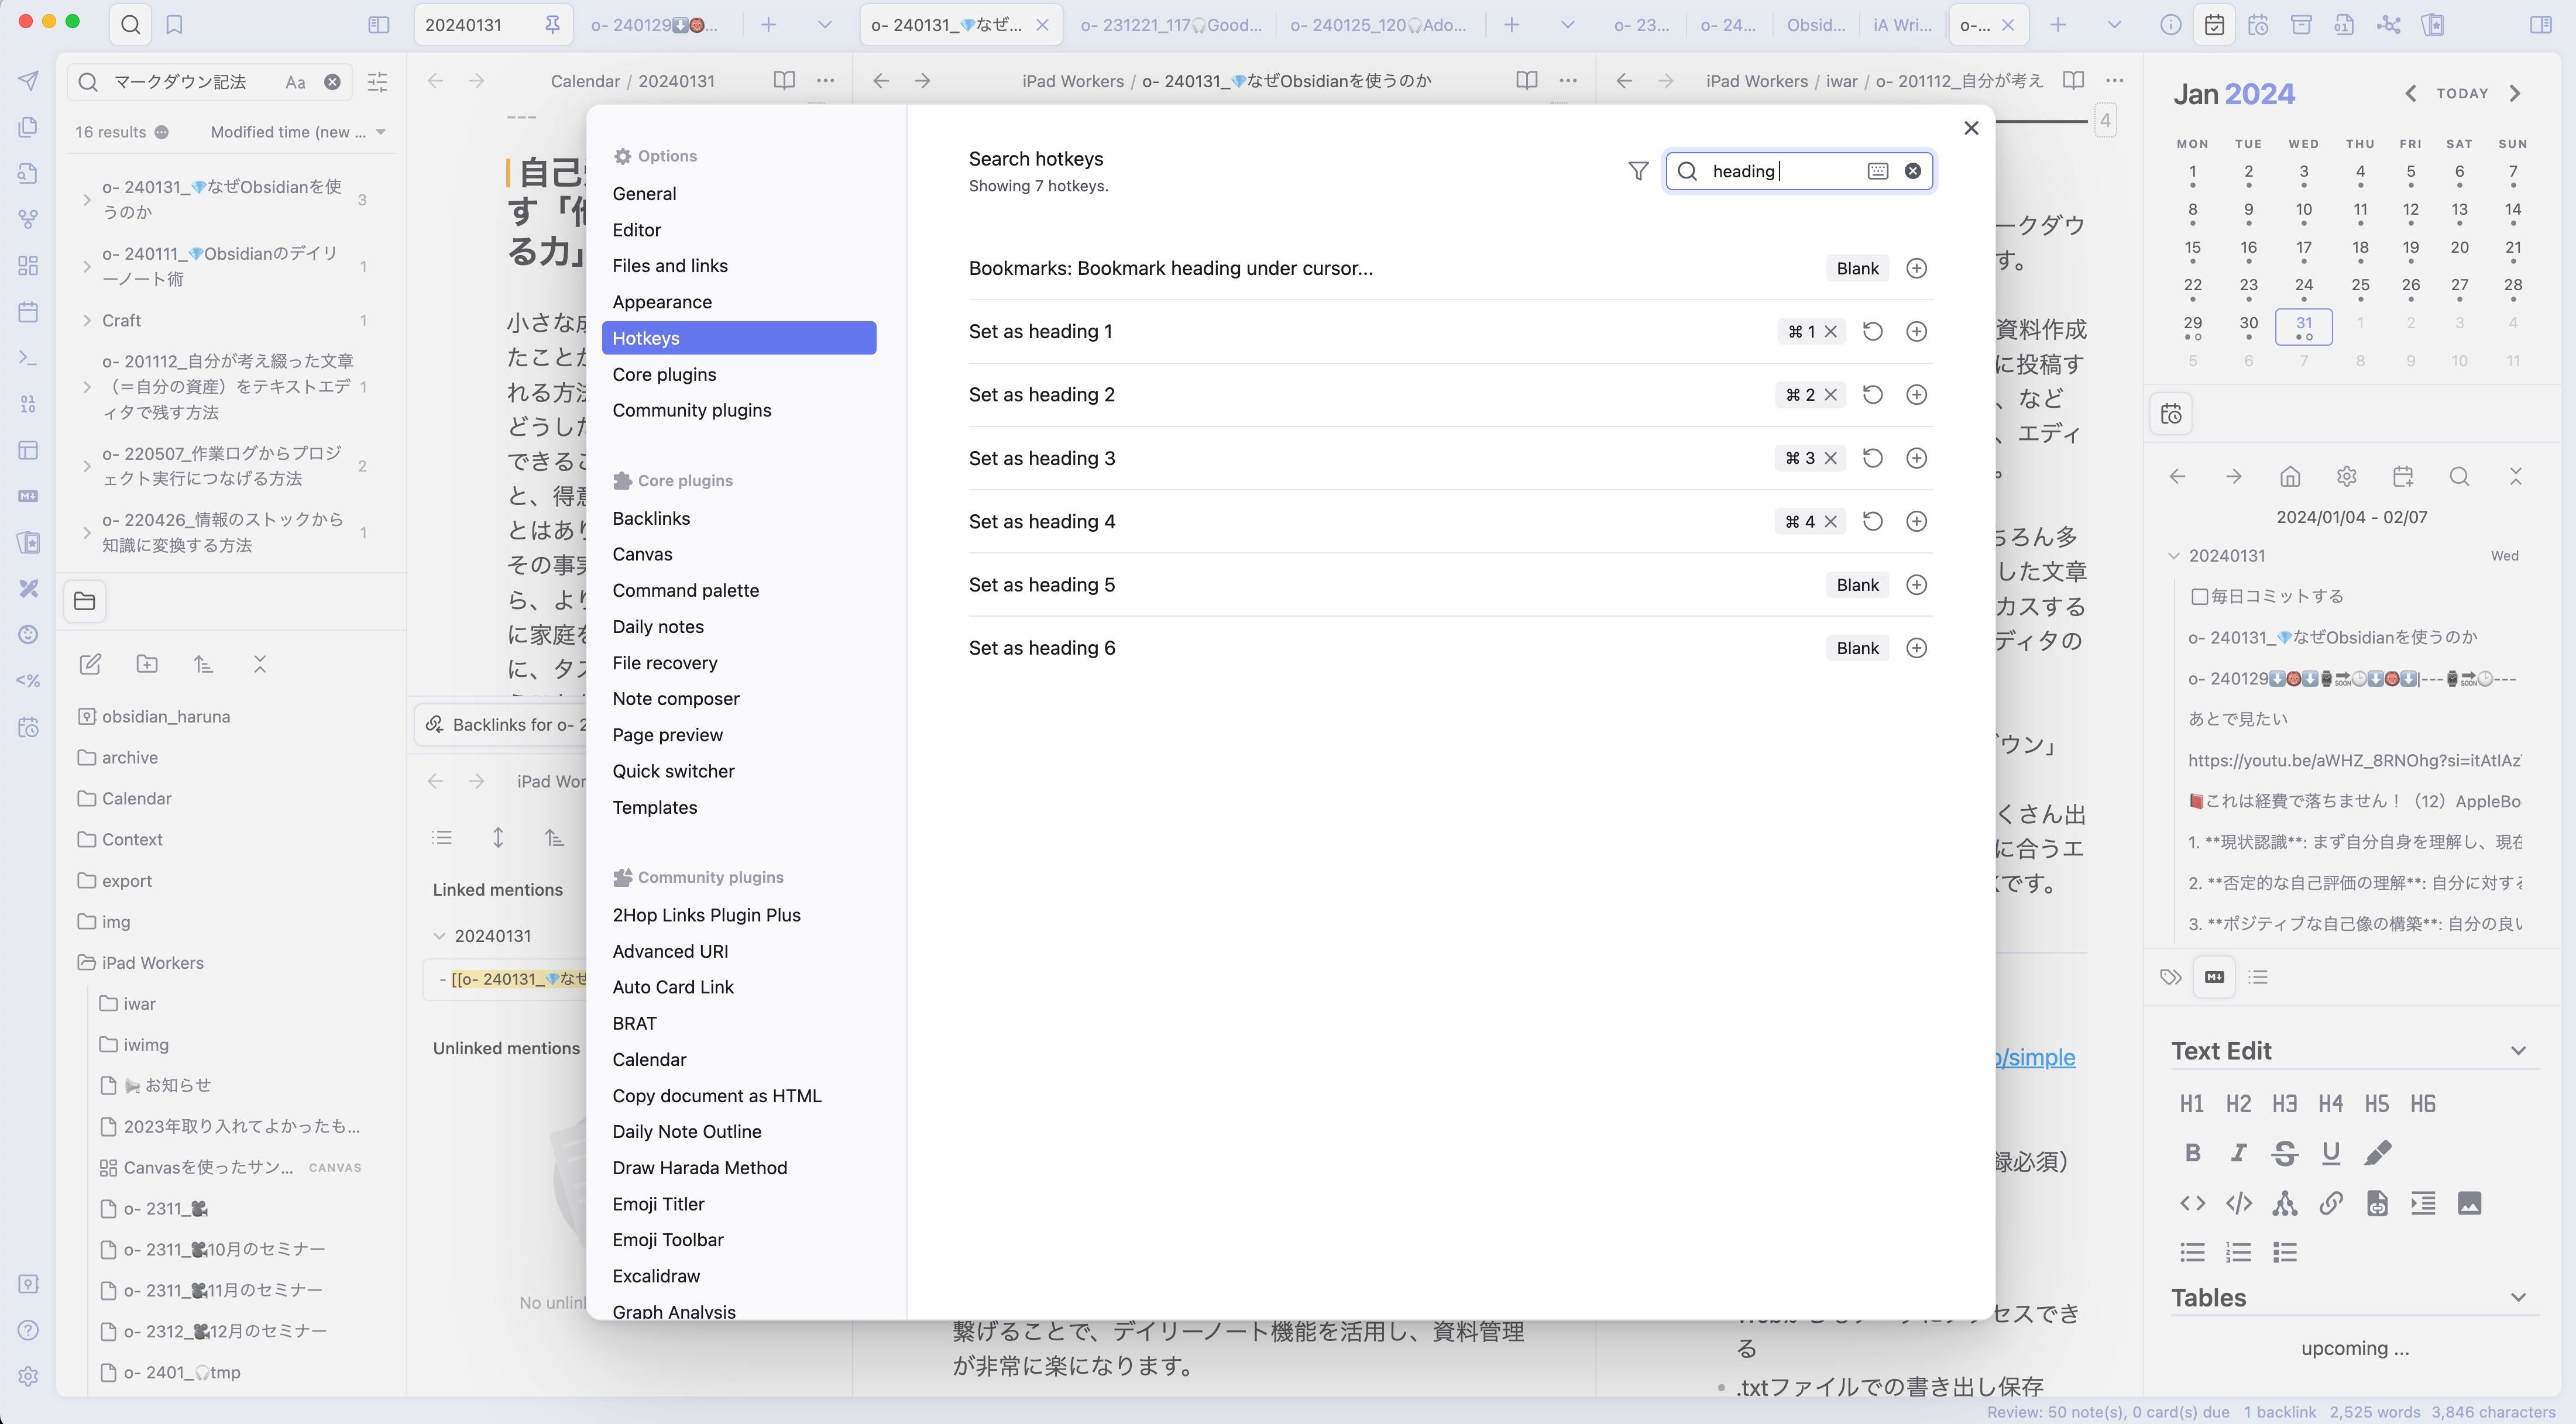Collapse the Tables section
Viewport: 2576px width, 1424px height.
(x=2518, y=1298)
